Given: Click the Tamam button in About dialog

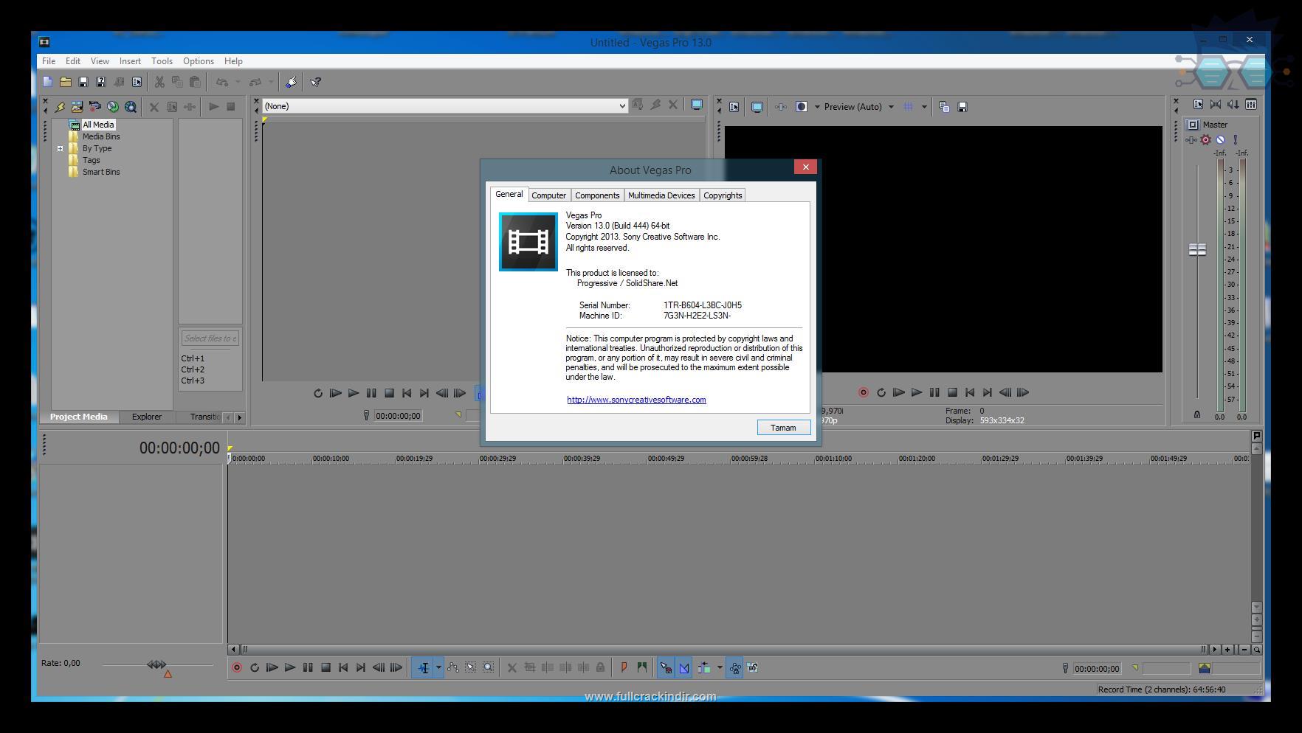Looking at the screenshot, I should 783,428.
